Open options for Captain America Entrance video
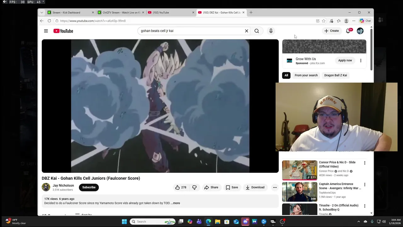The width and height of the screenshot is (403, 227). [x=365, y=184]
